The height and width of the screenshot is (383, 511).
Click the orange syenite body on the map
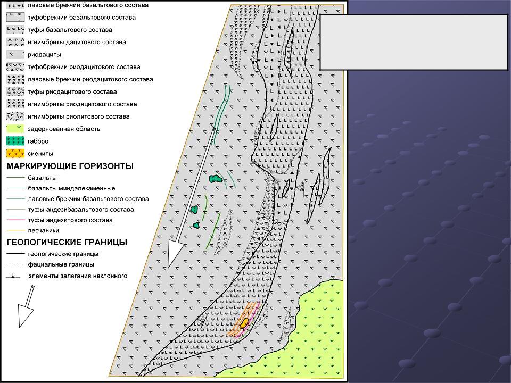pyautogui.click(x=244, y=323)
